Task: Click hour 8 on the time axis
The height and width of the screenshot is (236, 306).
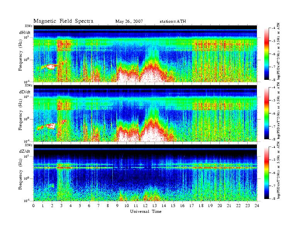Action: click(108, 206)
